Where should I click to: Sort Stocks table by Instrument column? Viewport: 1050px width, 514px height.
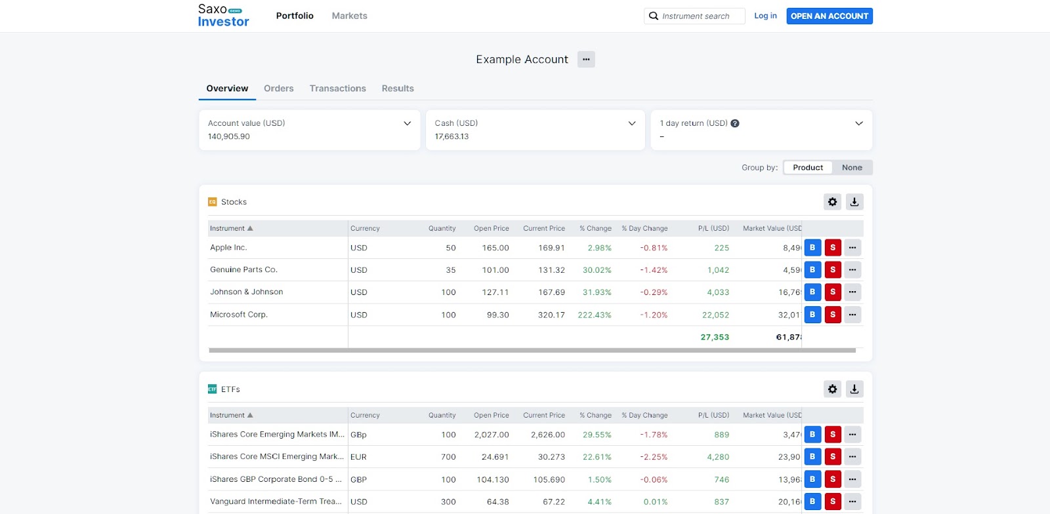point(231,228)
